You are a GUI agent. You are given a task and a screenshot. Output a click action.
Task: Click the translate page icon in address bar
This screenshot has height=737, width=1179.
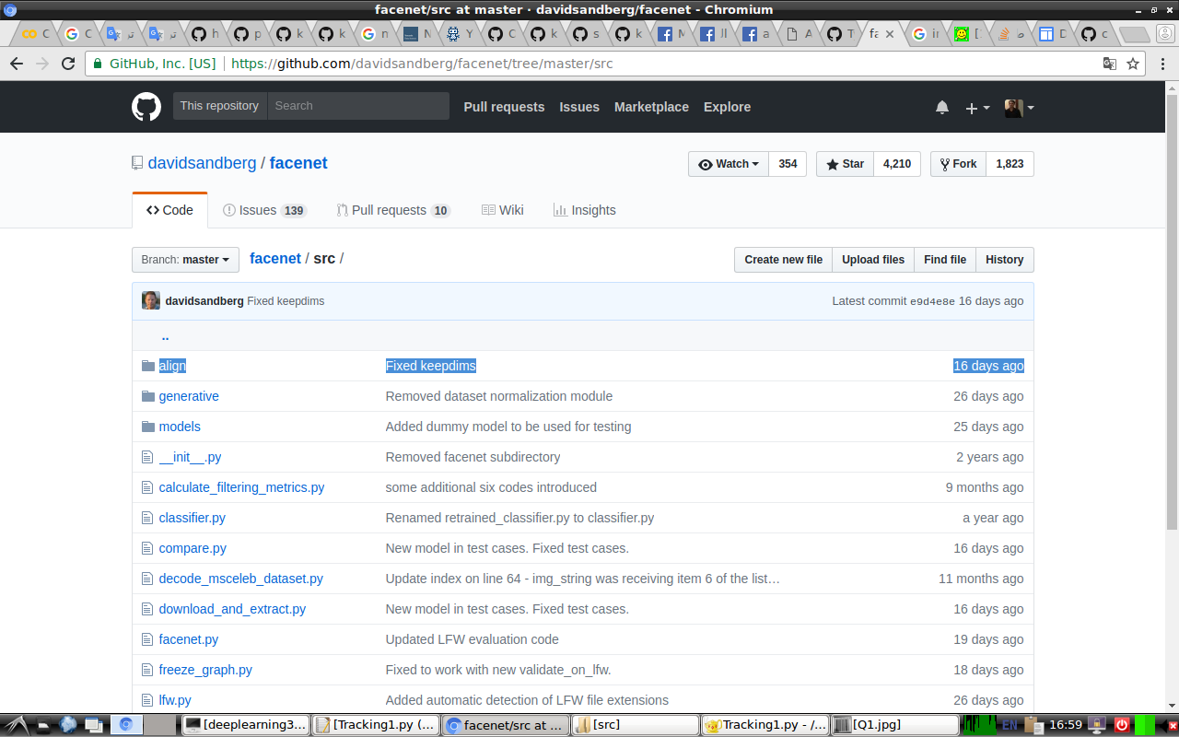[1111, 64]
